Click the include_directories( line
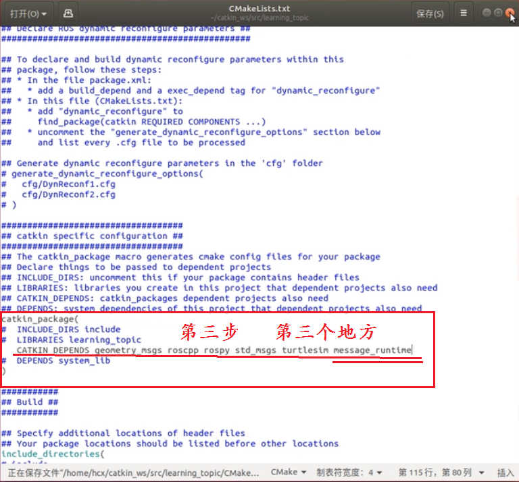The width and height of the screenshot is (519, 482). pyautogui.click(x=53, y=454)
